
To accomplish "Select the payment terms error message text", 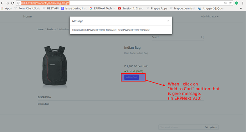I will tap(111, 30).
